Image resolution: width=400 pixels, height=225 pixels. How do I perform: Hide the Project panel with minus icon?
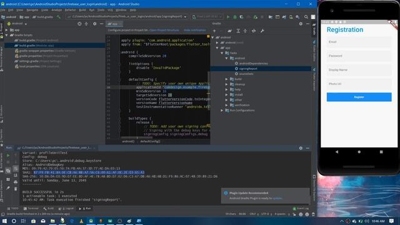click(101, 24)
